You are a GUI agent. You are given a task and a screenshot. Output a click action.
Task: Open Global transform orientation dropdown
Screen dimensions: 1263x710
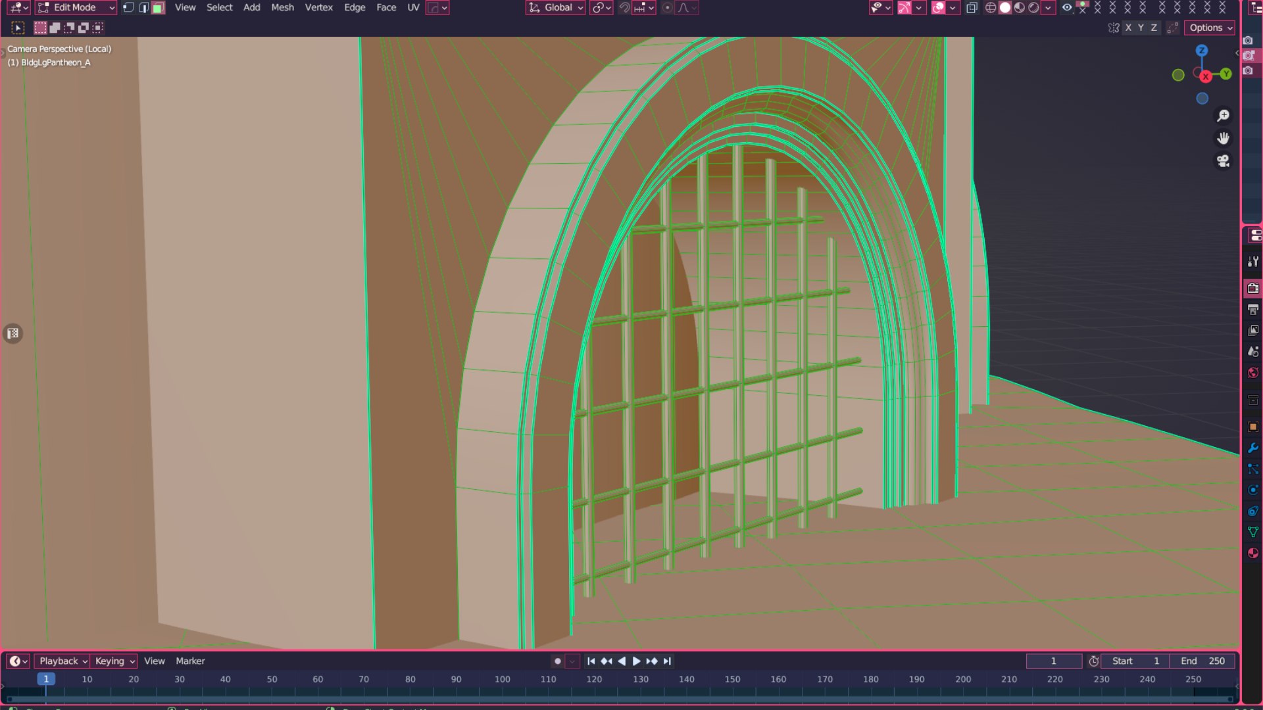point(556,7)
